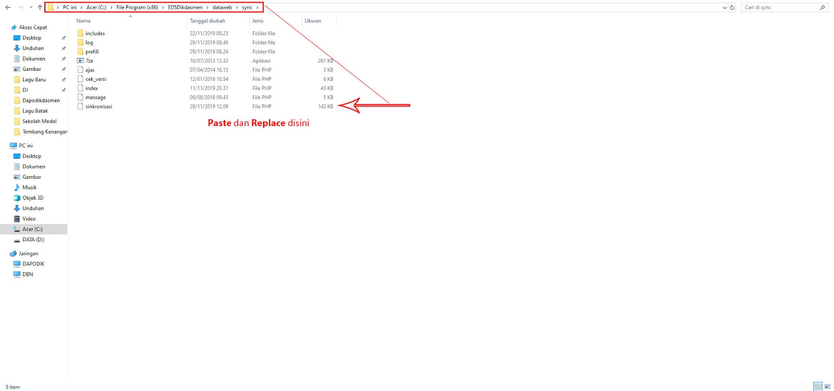The height and width of the screenshot is (391, 834).
Task: Click 'PC ini' in the address breadcrumb
Action: pos(69,7)
